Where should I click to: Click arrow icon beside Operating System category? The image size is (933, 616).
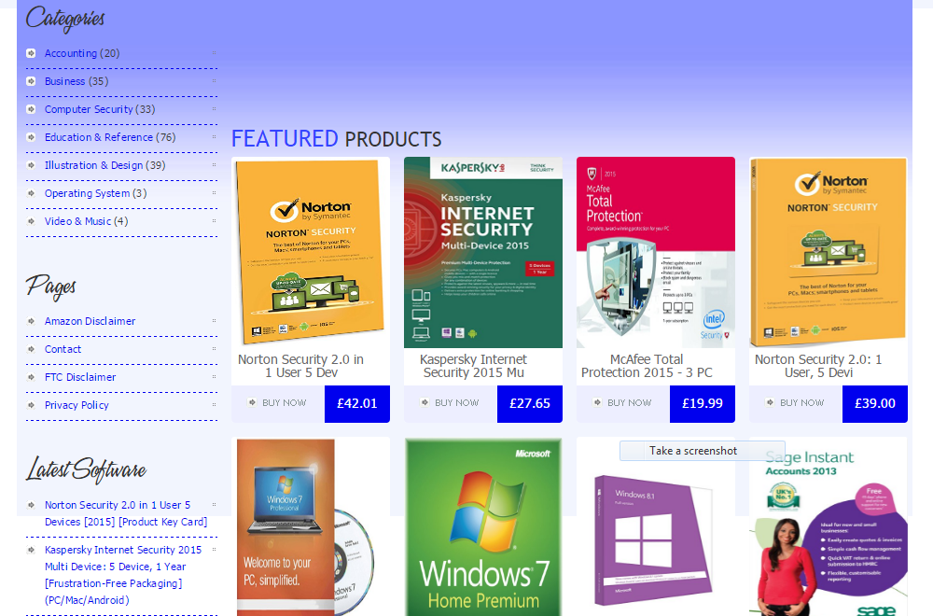tap(31, 193)
